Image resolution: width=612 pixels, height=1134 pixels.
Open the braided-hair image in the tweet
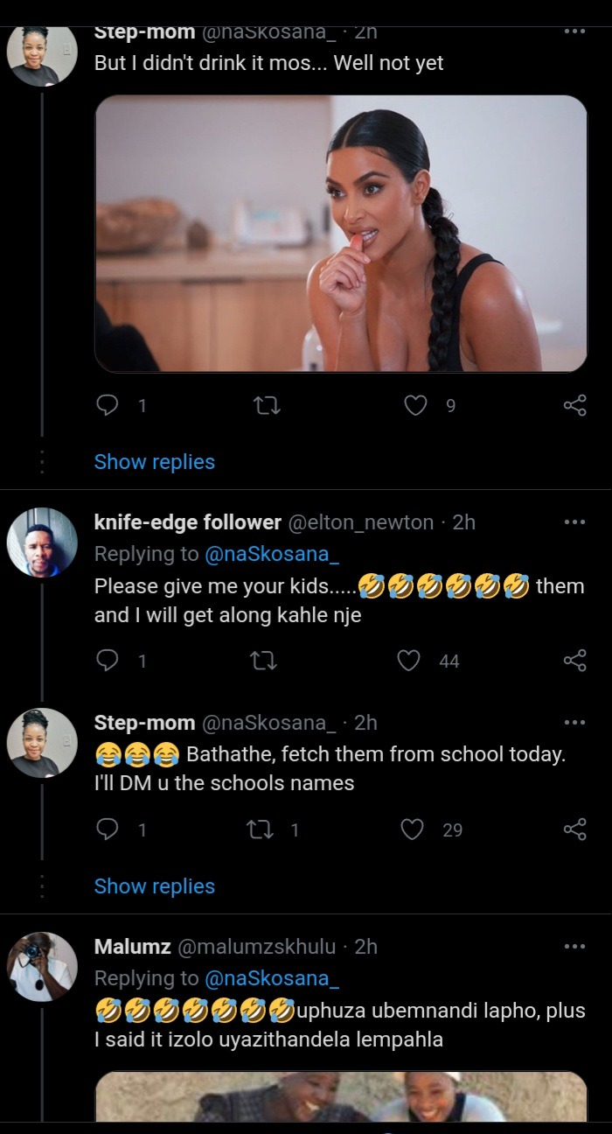pyautogui.click(x=341, y=234)
